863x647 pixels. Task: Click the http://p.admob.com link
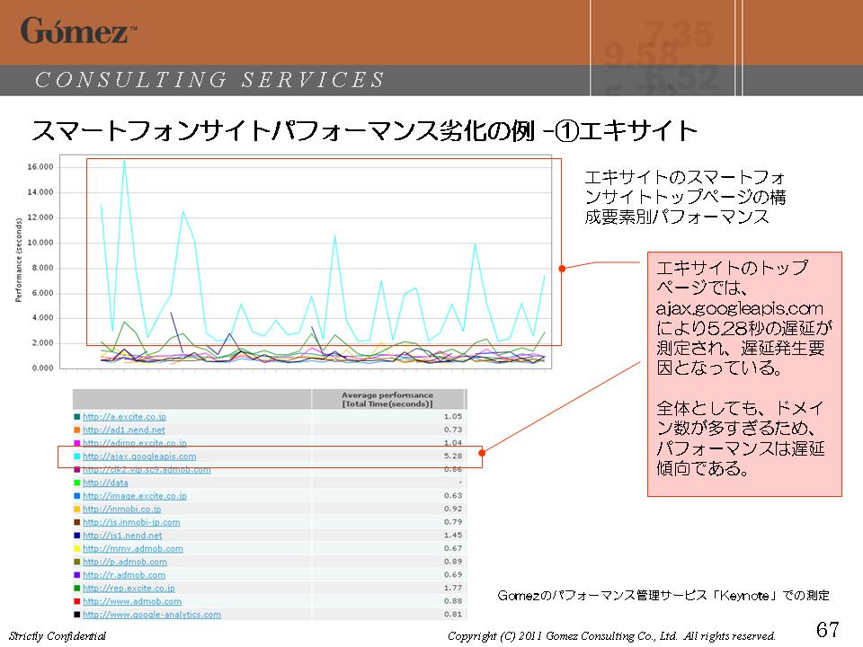point(124,563)
